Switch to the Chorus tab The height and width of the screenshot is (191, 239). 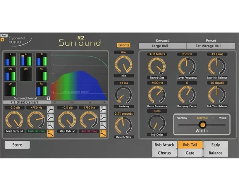pyautogui.click(x=164, y=153)
